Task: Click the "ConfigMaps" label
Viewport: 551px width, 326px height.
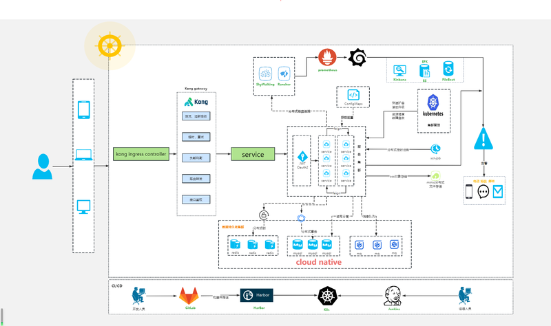Action: 353,104
